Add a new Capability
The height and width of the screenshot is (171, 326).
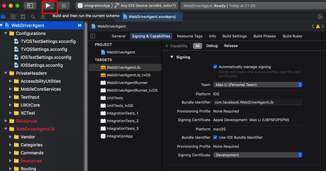pos(176,46)
